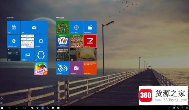This screenshot has width=189, height=110.
Task: Launch the Candy Crush Soda tile
Action: [41, 68]
